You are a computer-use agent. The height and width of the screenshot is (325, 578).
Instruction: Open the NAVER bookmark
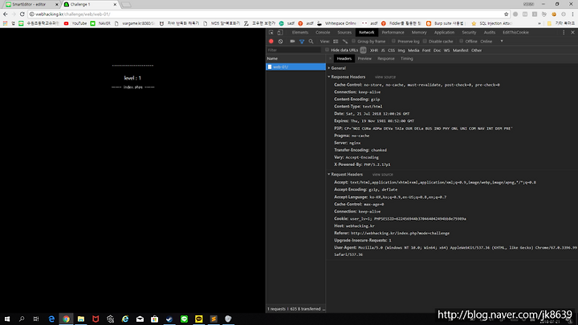[100, 23]
